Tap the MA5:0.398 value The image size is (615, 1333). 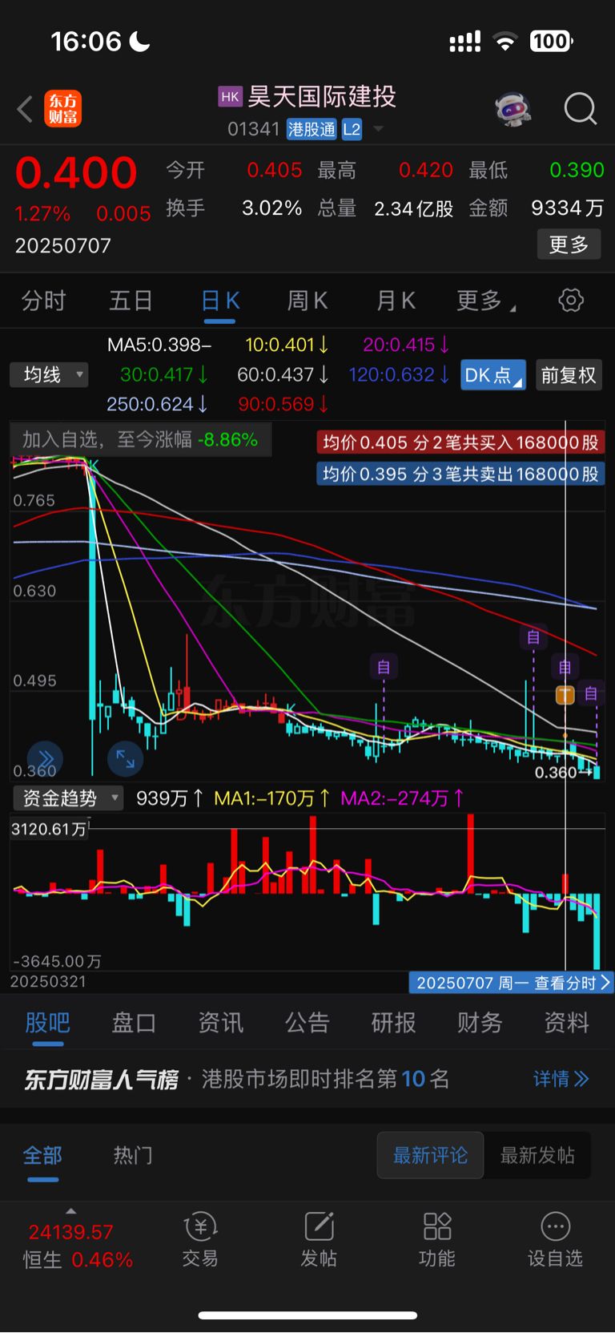[x=159, y=345]
